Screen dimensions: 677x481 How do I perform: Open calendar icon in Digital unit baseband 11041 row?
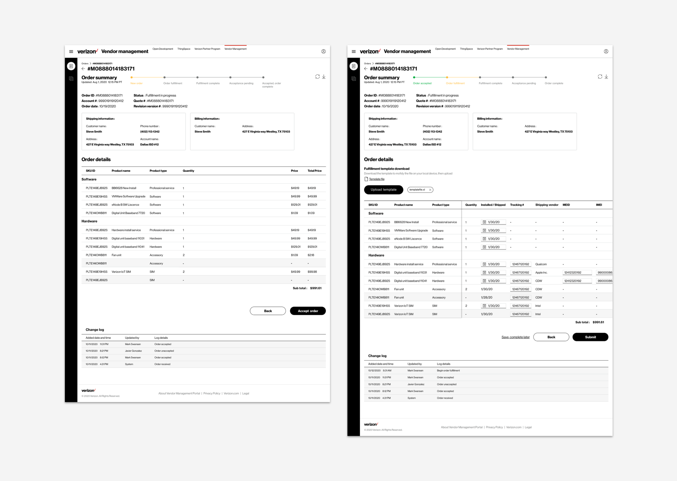pyautogui.click(x=484, y=281)
